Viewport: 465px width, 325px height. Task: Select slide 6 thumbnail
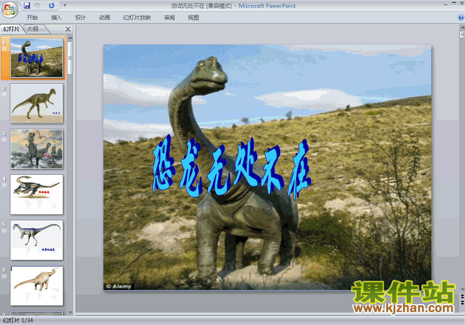pos(37,285)
